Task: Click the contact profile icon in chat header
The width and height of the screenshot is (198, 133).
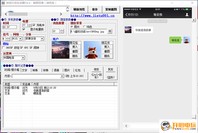Action: [187, 15]
